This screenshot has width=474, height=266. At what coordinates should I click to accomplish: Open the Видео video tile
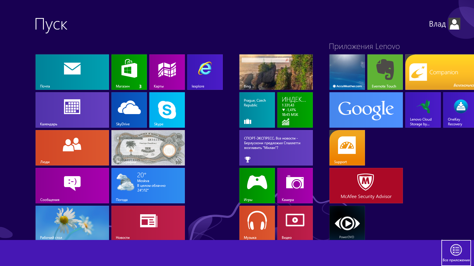pos(295,223)
